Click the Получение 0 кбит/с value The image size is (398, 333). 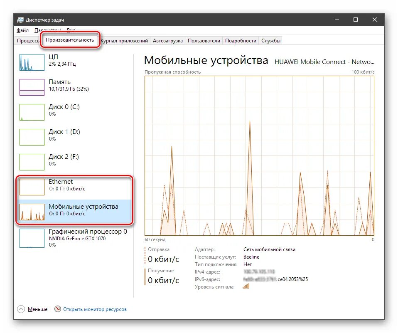click(x=163, y=280)
